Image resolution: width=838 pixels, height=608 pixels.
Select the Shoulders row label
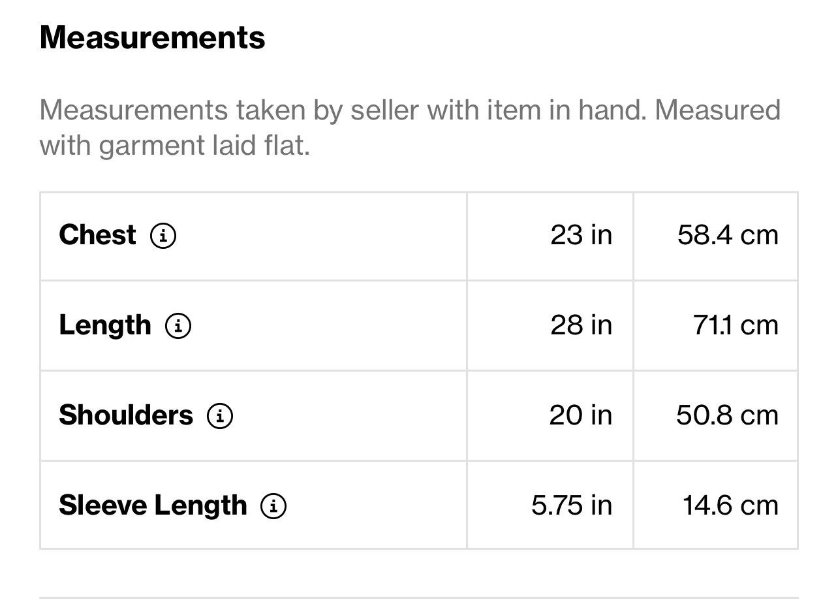click(x=126, y=415)
